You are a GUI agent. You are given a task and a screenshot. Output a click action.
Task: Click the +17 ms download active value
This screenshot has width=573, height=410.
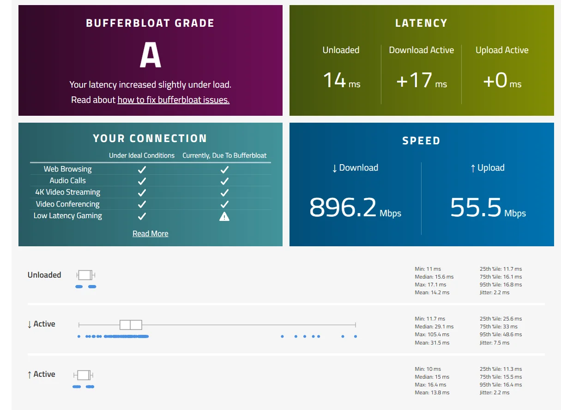pyautogui.click(x=422, y=80)
